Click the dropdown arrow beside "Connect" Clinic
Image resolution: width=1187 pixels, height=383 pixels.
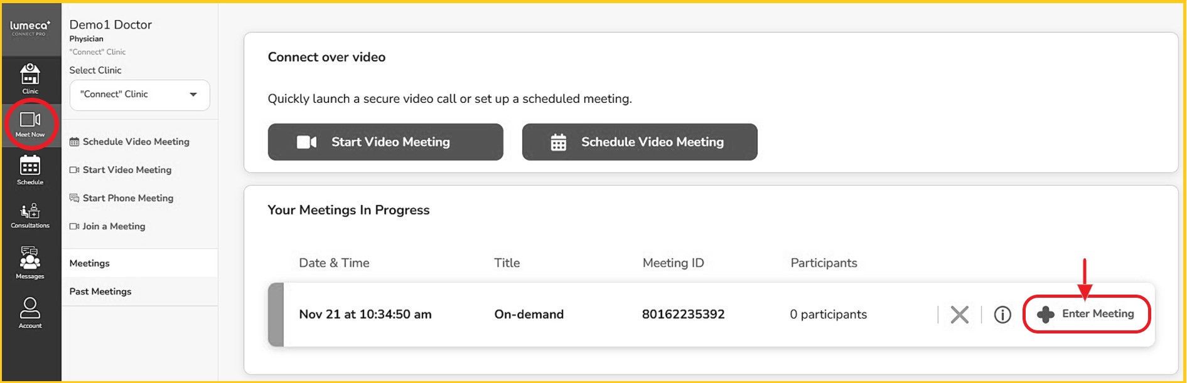(193, 95)
